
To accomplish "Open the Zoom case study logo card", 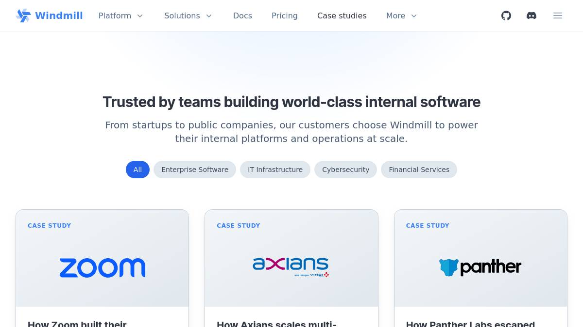I will pyautogui.click(x=103, y=268).
